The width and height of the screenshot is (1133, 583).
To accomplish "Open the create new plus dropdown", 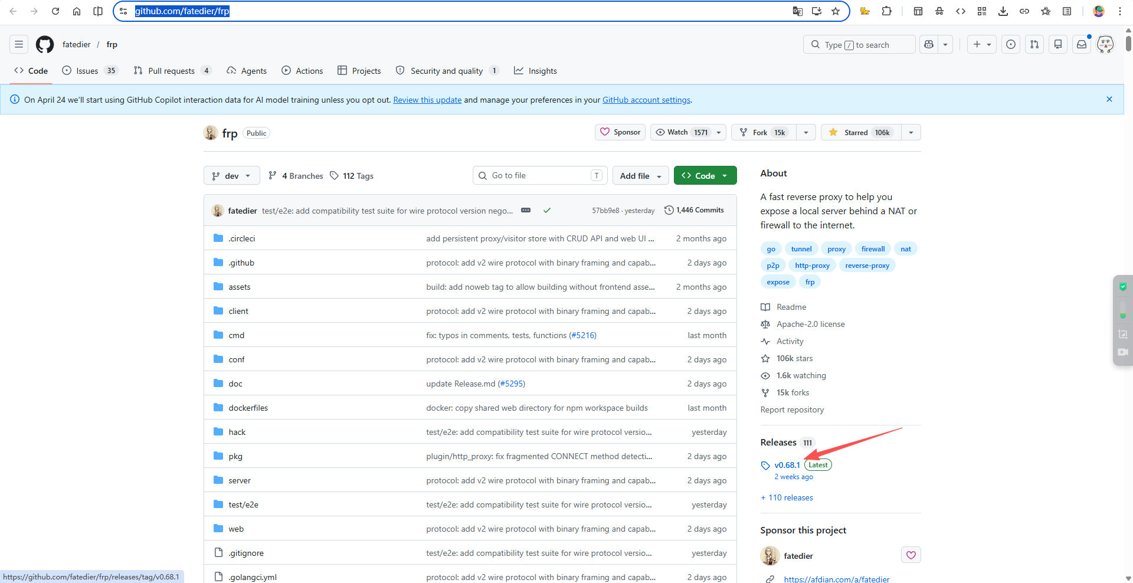I will (x=982, y=44).
